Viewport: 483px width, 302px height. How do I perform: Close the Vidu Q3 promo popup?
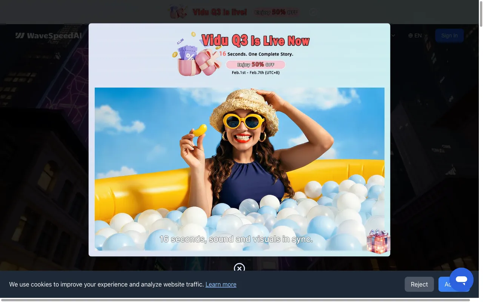[239, 268]
